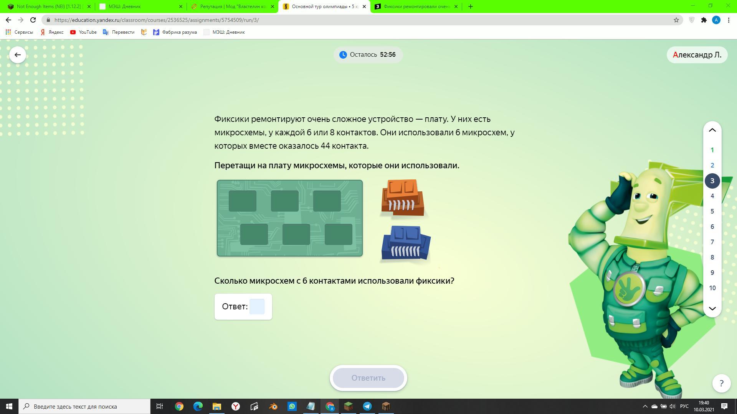737x414 pixels.
Task: Open the Перевести bookmark
Action: (119, 32)
